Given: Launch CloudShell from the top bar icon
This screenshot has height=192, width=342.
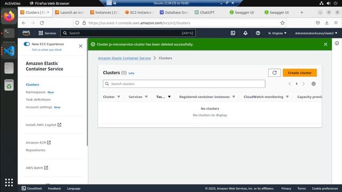Looking at the screenshot, I should tap(233, 33).
